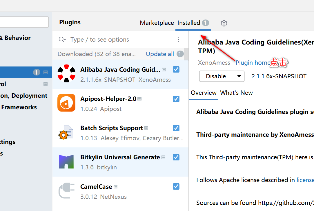The width and height of the screenshot is (314, 211).
Task: Click the search magnifier icon in plugins
Action: pos(62,40)
